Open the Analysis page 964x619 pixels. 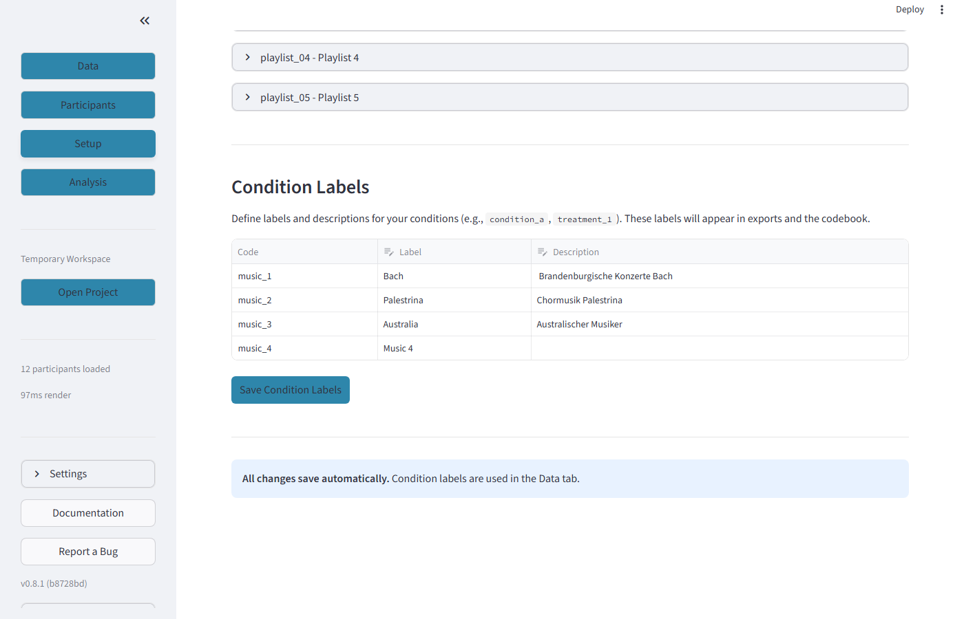[x=88, y=182]
